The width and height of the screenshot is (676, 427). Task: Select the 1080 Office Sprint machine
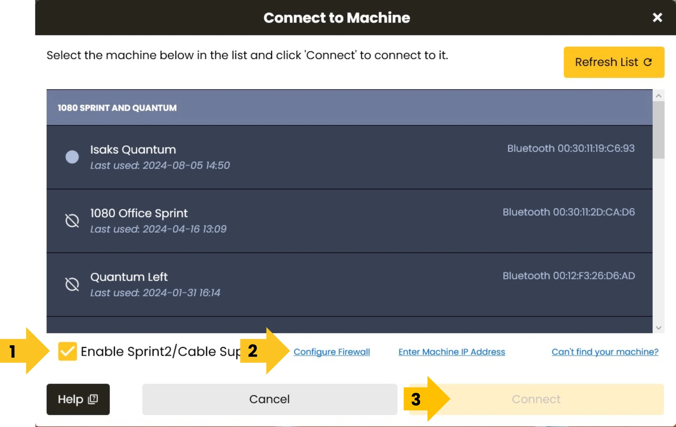[x=349, y=221]
